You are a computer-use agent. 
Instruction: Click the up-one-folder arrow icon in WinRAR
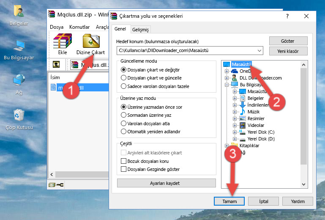pyautogui.click(x=56, y=65)
